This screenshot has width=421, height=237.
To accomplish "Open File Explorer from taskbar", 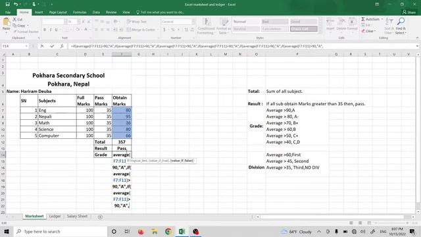I will [x=155, y=231].
